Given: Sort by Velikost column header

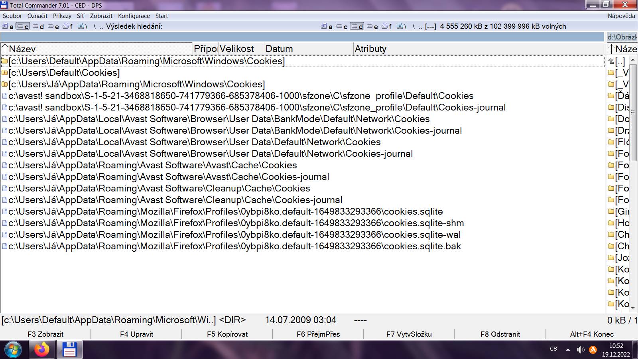Looking at the screenshot, I should pos(241,49).
